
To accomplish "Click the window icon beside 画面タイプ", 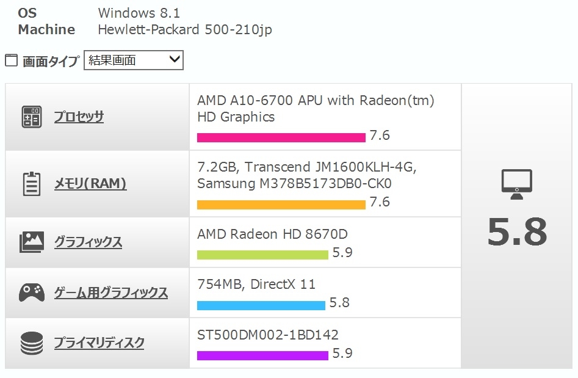I will (x=11, y=60).
